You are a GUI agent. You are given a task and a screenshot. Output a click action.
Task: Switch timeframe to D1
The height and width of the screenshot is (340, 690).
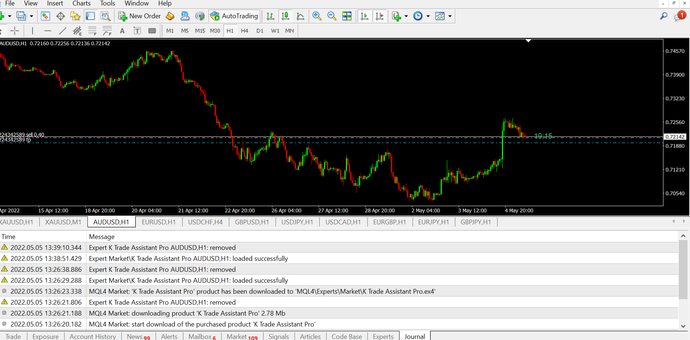click(260, 31)
